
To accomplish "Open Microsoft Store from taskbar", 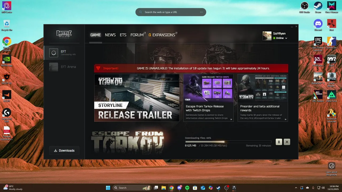I will click(195, 188).
